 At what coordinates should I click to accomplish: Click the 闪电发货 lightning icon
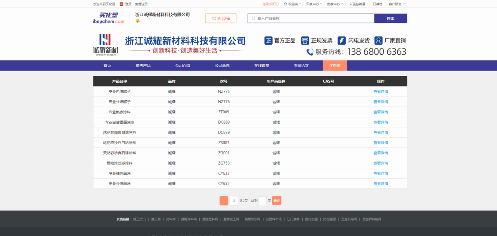342,41
